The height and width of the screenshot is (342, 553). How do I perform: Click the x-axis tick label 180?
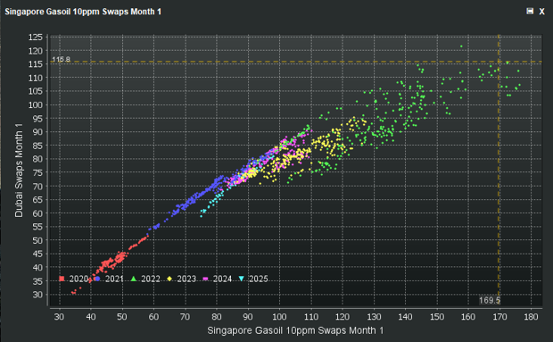(x=531, y=317)
